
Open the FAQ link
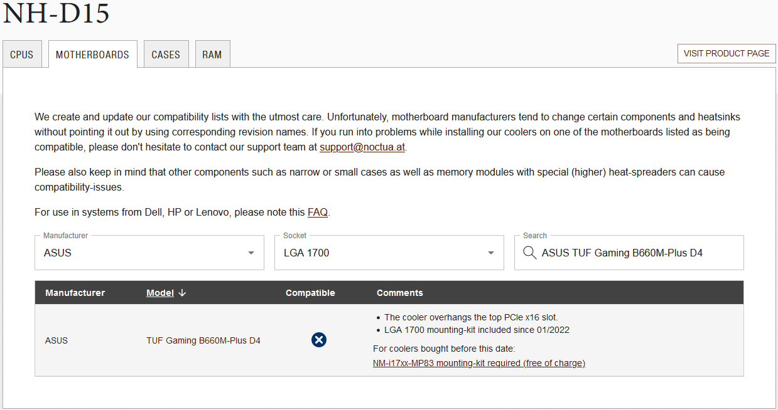(317, 212)
